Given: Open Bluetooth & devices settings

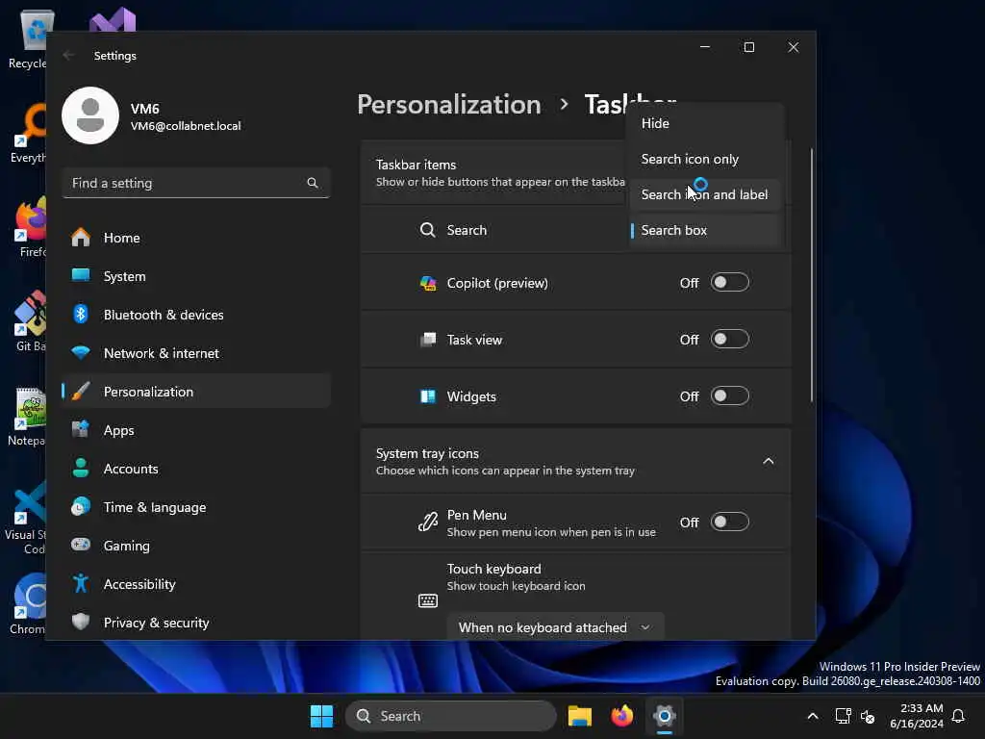Looking at the screenshot, I should pyautogui.click(x=196, y=315).
